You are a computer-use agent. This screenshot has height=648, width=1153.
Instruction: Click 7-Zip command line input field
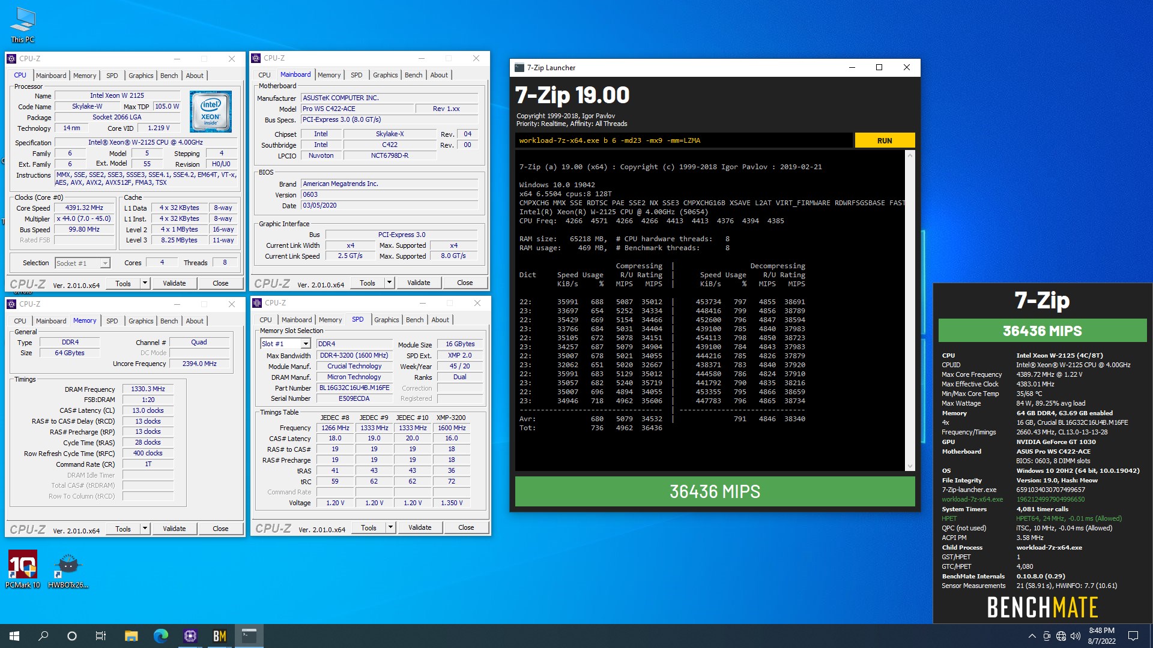[x=683, y=140]
